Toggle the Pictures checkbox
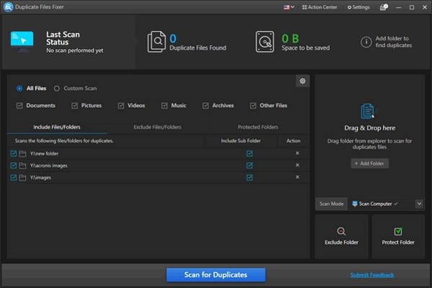 pos(74,106)
